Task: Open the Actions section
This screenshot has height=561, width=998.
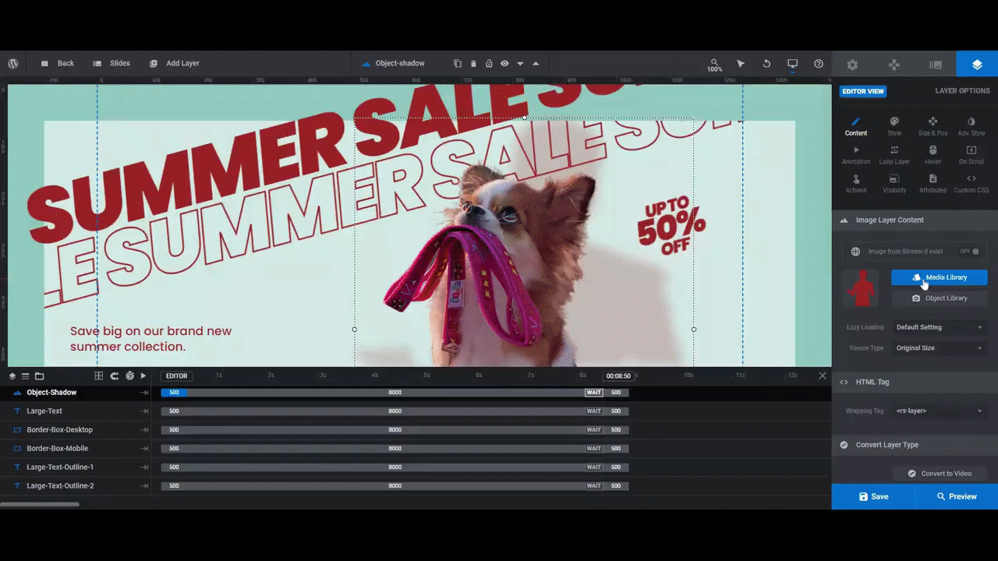Action: point(856,184)
